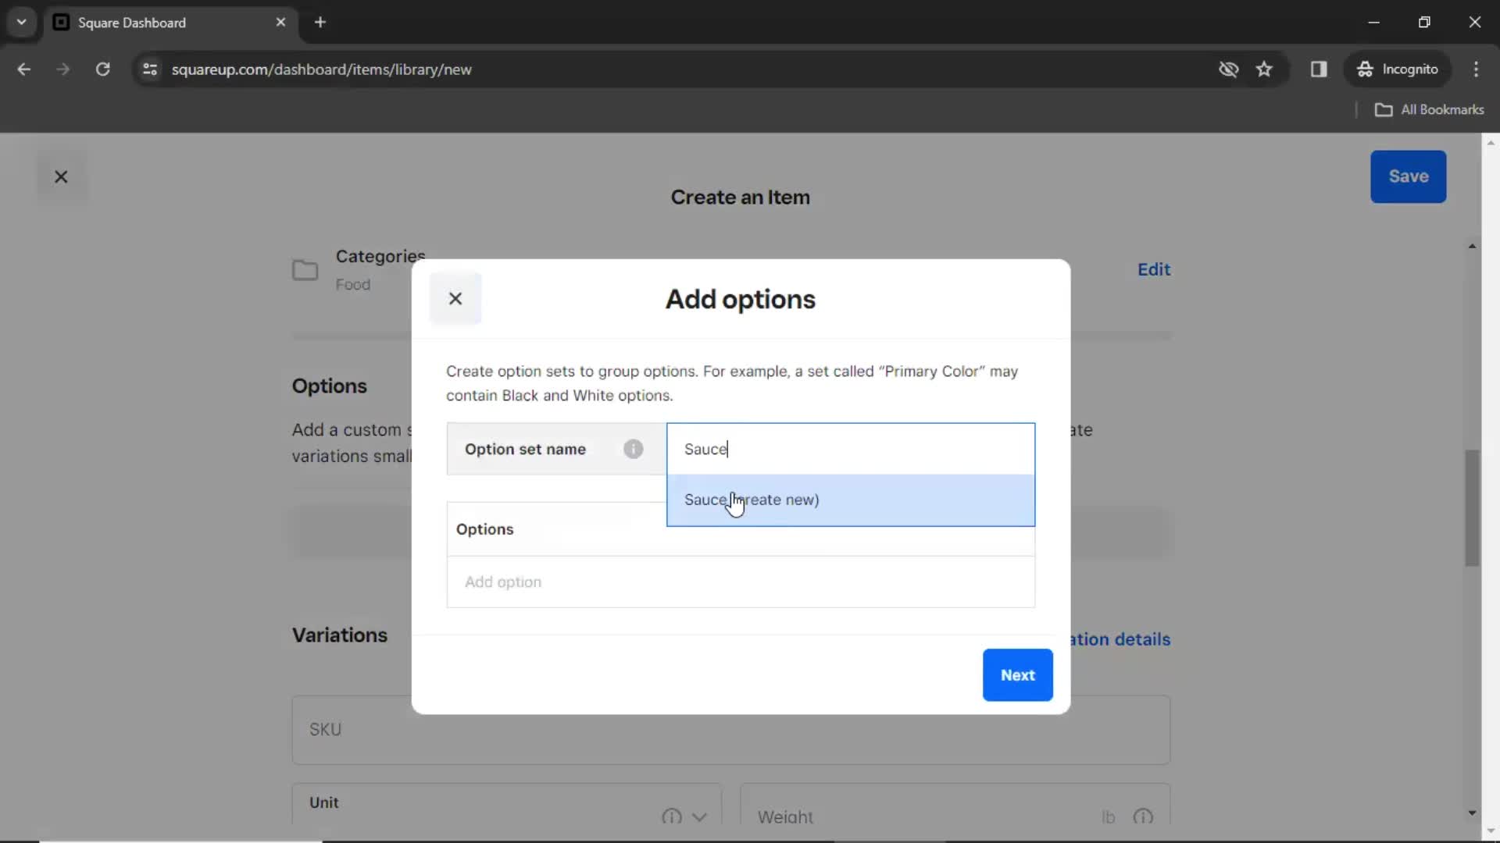Screen dimensions: 1500x843
Task: Click the SKU input field
Action: (730, 730)
